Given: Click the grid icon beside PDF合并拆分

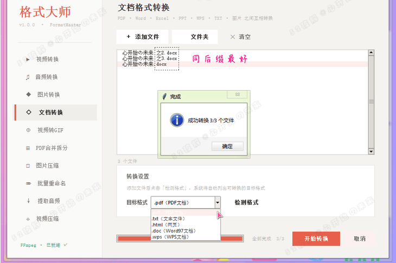Looking at the screenshot, I should click(x=28, y=148).
